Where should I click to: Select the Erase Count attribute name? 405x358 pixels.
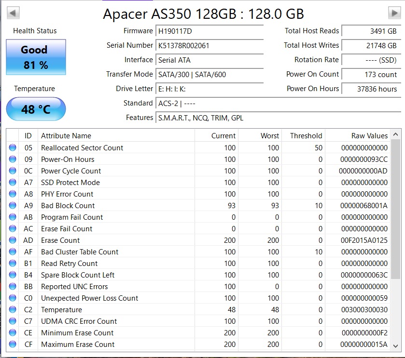point(60,240)
